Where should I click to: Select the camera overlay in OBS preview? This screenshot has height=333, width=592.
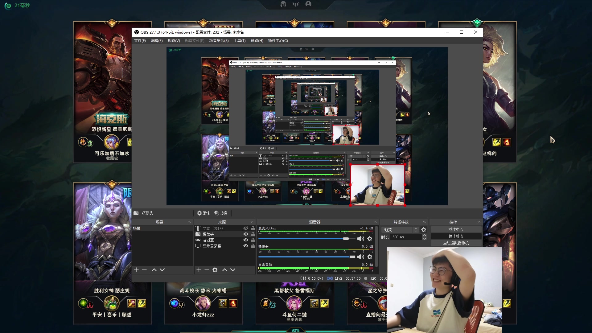[377, 185]
